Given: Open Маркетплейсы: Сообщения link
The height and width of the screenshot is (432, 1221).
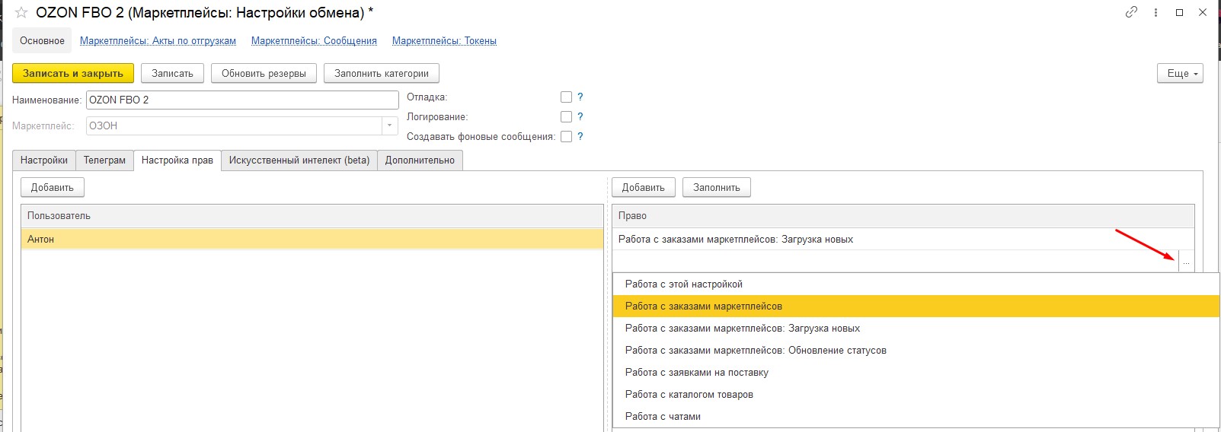Looking at the screenshot, I should (314, 41).
